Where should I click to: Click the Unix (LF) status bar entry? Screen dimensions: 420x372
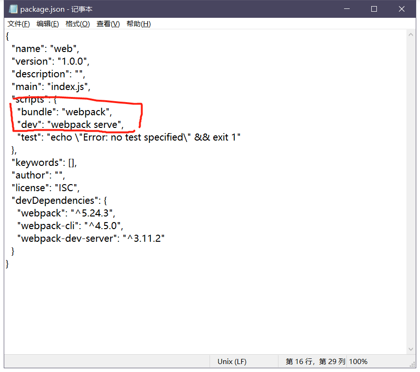(x=232, y=362)
